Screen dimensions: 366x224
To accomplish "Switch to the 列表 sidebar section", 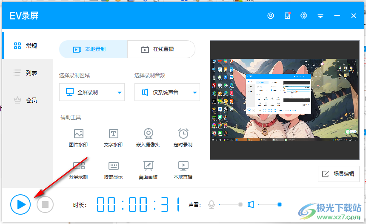I will tap(28, 73).
